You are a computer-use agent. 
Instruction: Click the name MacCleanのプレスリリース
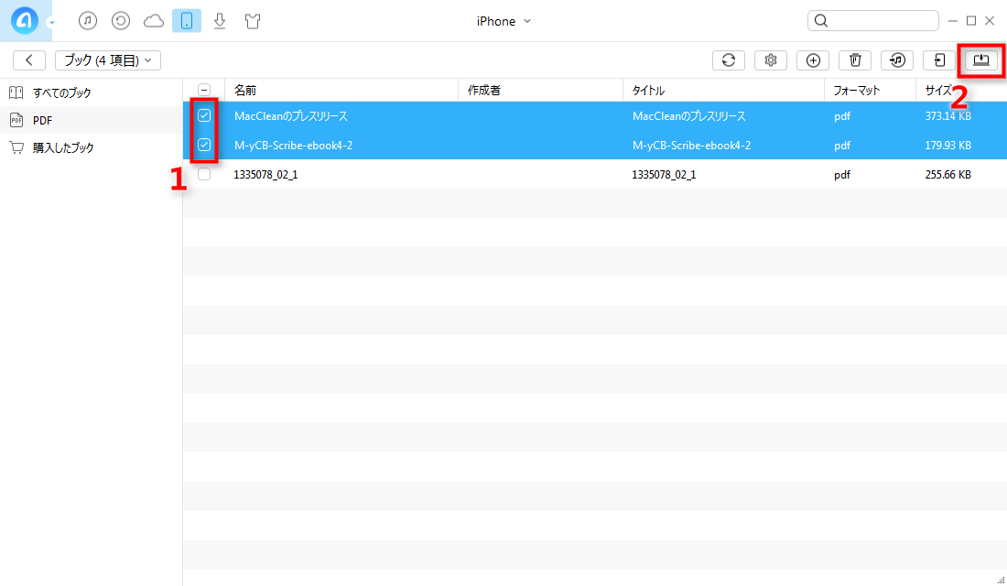coord(291,116)
